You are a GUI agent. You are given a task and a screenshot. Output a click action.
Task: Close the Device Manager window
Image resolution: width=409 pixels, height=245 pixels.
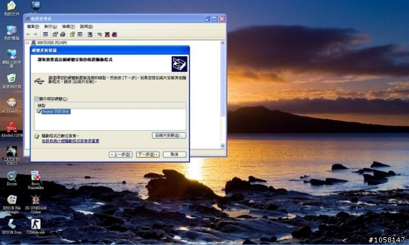click(222, 19)
